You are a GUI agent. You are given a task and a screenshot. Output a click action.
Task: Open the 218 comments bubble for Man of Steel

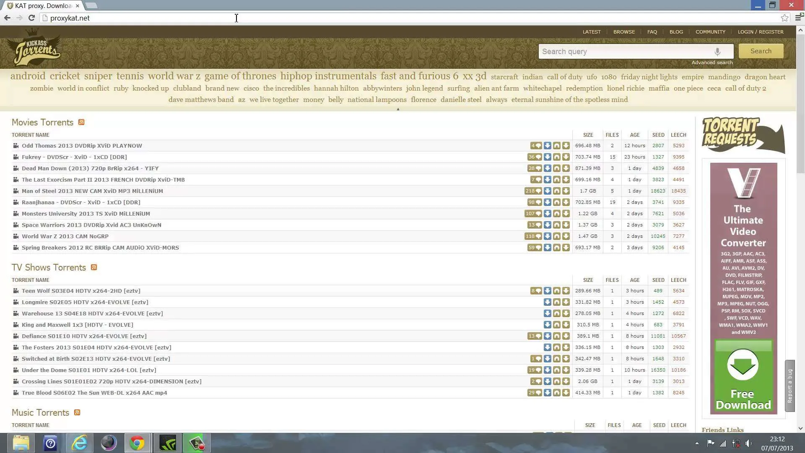(533, 191)
